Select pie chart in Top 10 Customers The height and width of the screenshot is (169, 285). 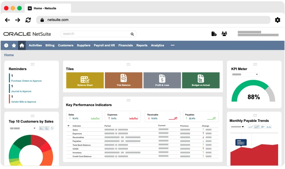(52, 128)
